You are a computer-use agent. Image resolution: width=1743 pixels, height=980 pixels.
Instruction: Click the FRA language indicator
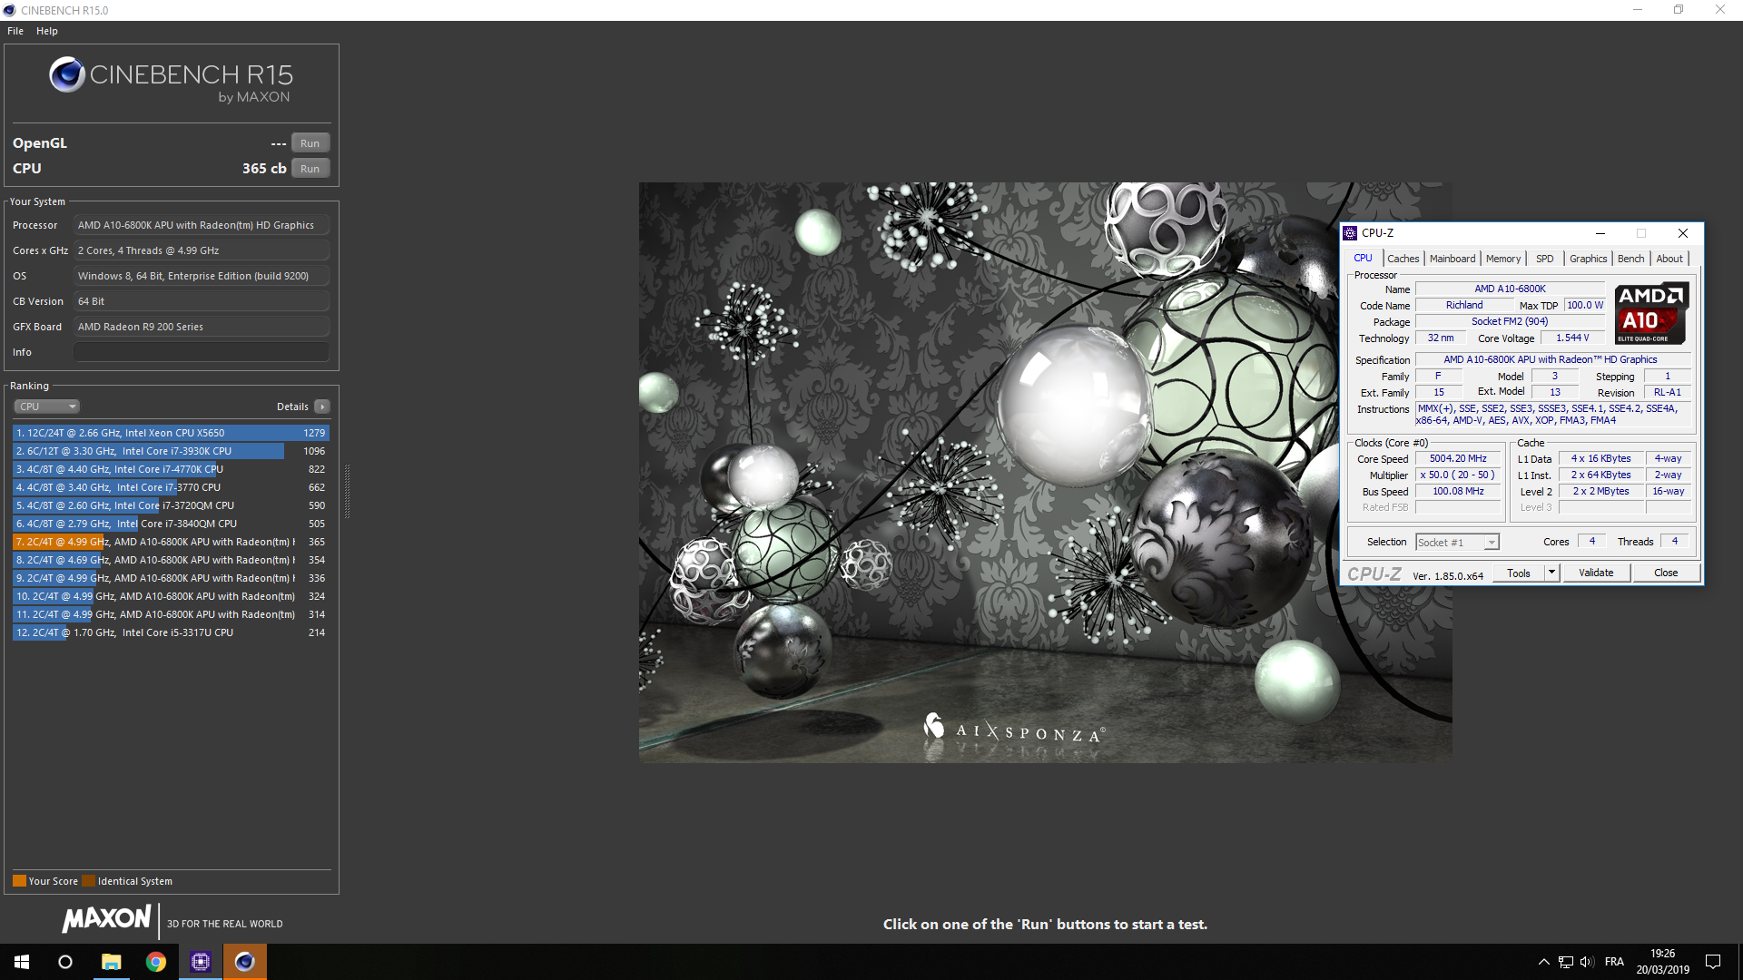(1614, 962)
